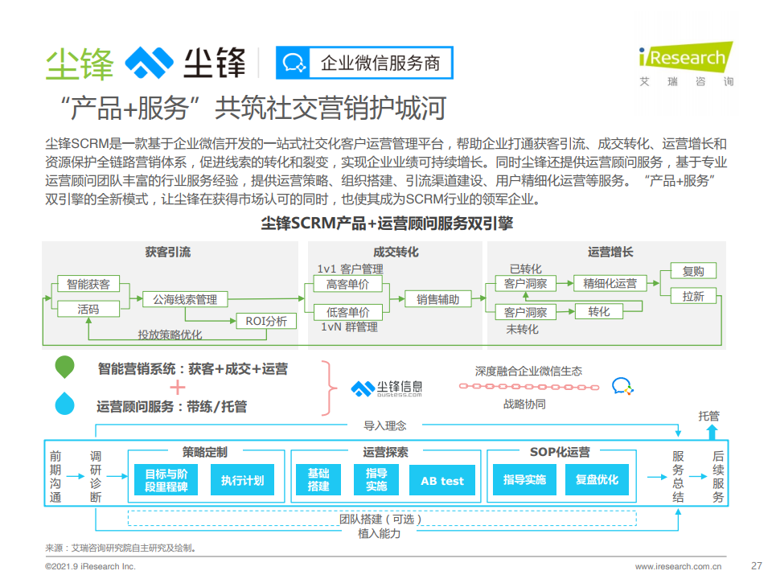Click the 获客引流 section heading
Viewport: 772px width, 579px height.
pos(168,252)
